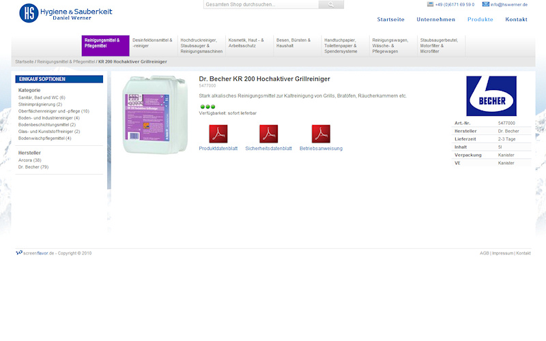Filter by Oberflächenreiniger und -pflege category

[54, 111]
